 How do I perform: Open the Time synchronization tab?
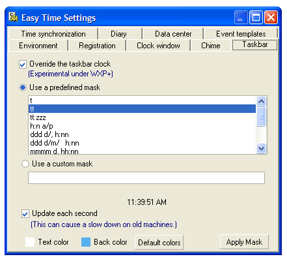[x=53, y=34]
